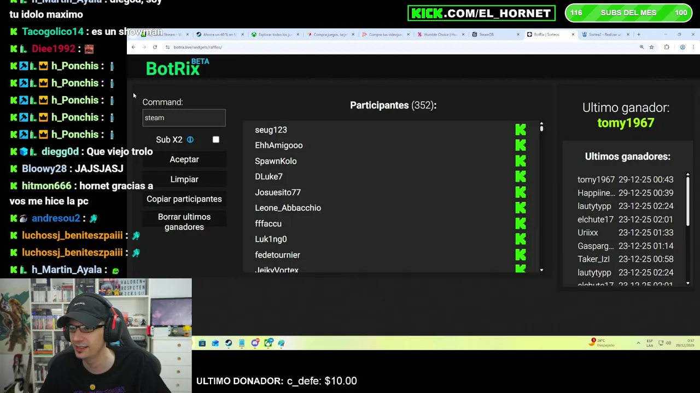The width and height of the screenshot is (700, 393).
Task: Click the Kick icon beside SpawnKolo
Action: coord(521,161)
